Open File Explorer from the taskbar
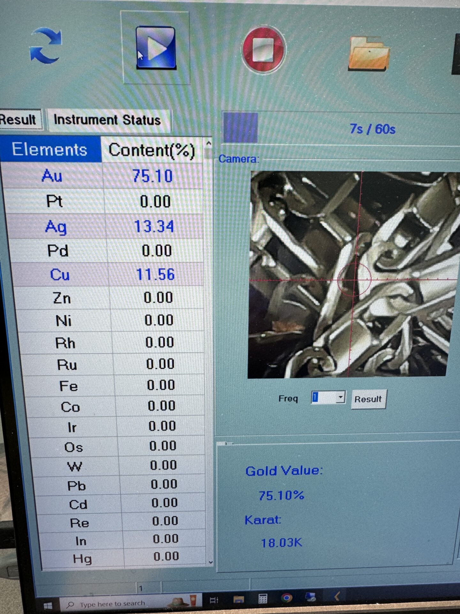Viewport: 460px width, 614px height. pyautogui.click(x=238, y=599)
